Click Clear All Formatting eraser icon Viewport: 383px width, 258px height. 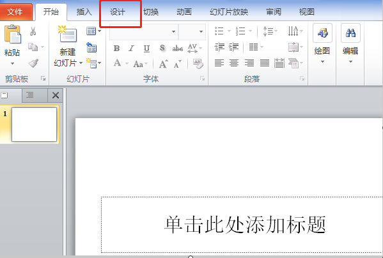[198, 63]
